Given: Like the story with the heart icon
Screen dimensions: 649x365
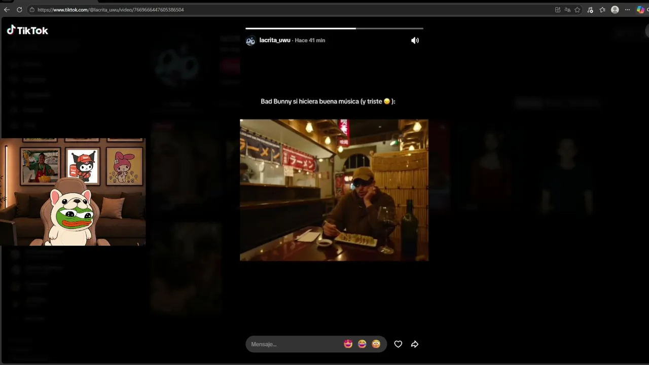Looking at the screenshot, I should [398, 344].
